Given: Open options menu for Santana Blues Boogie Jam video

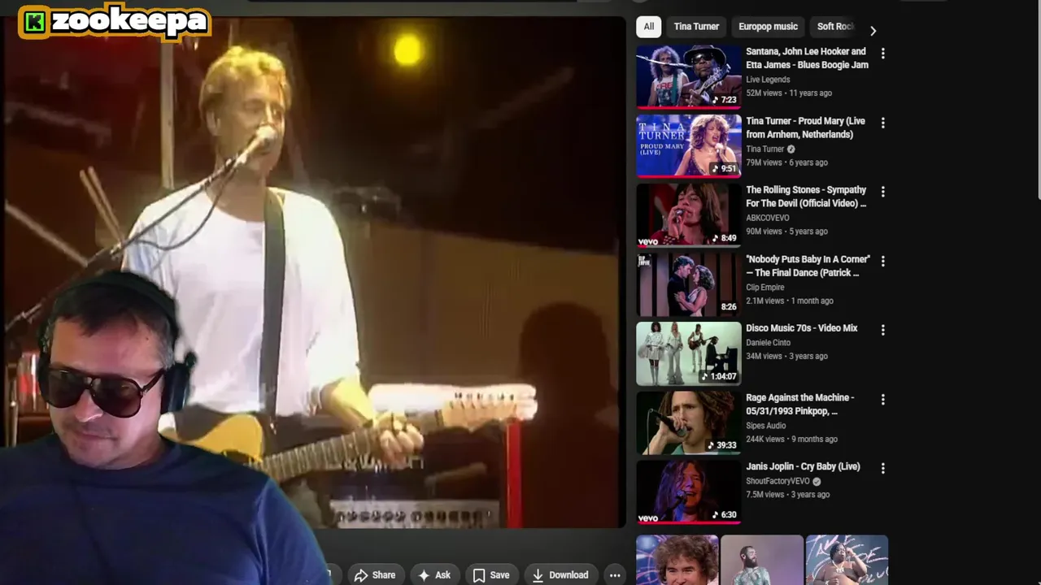Looking at the screenshot, I should [882, 54].
